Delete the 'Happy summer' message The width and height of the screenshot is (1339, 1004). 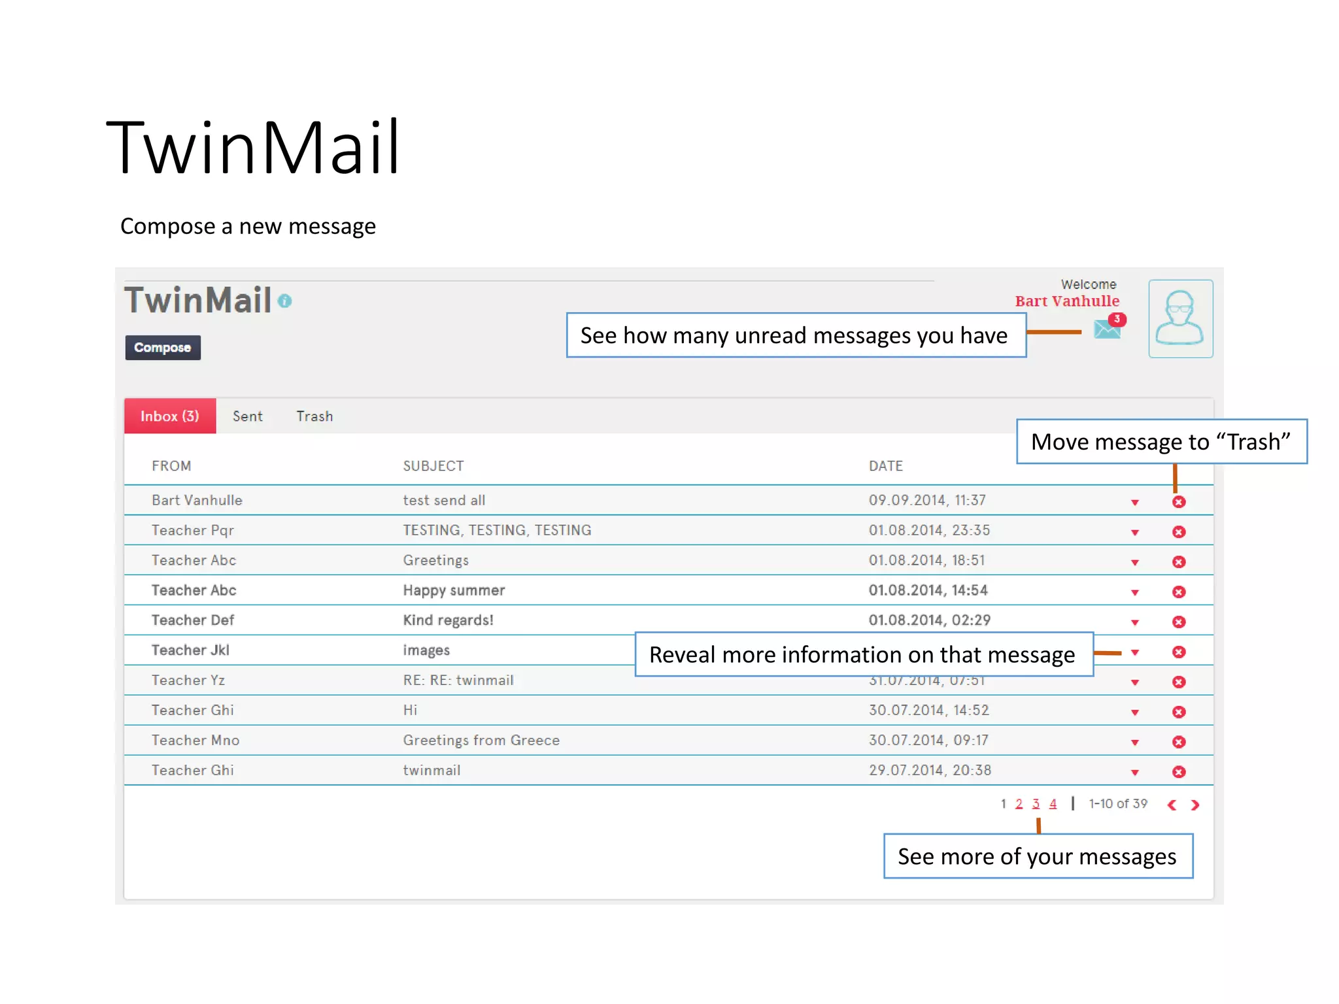tap(1179, 592)
